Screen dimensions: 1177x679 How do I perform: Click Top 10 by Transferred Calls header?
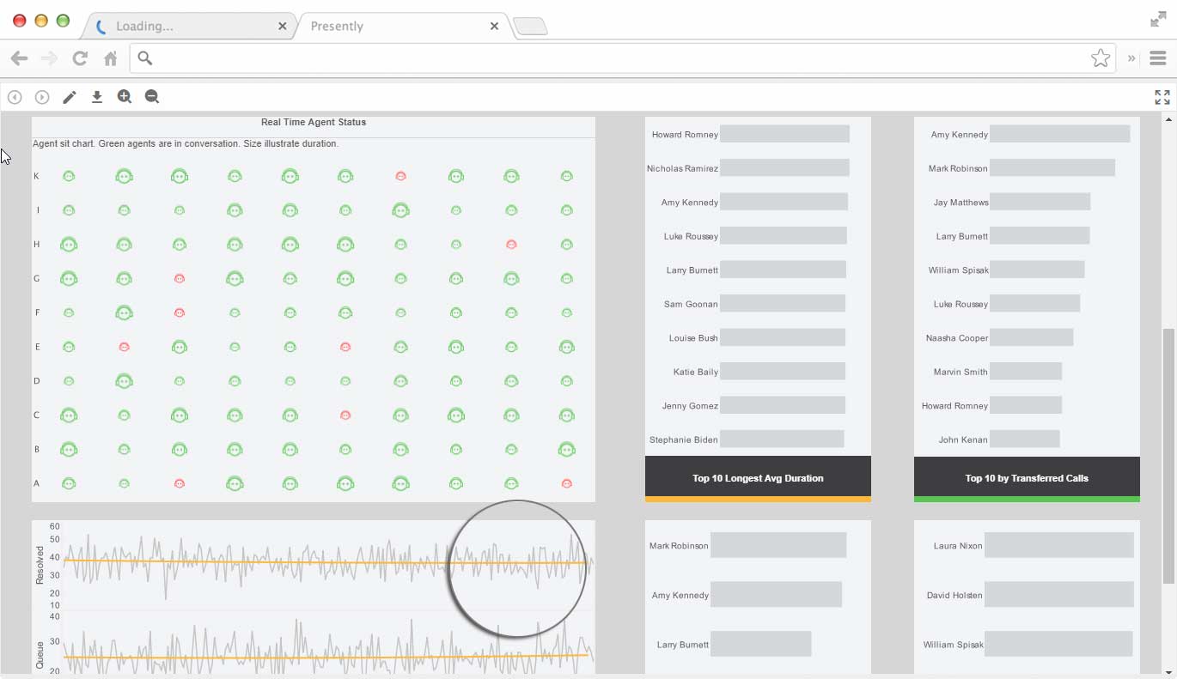pos(1027,478)
